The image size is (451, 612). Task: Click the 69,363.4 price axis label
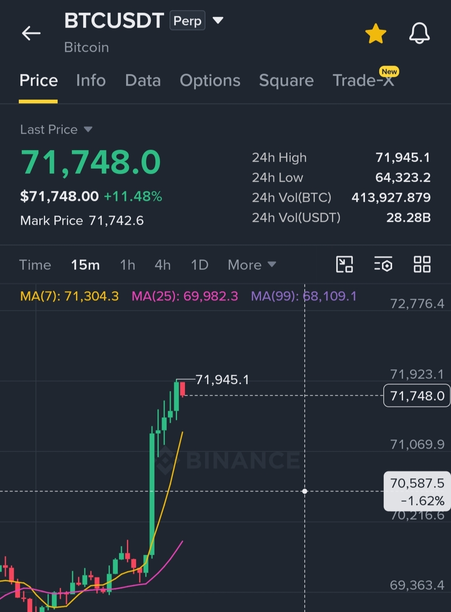pos(417,585)
